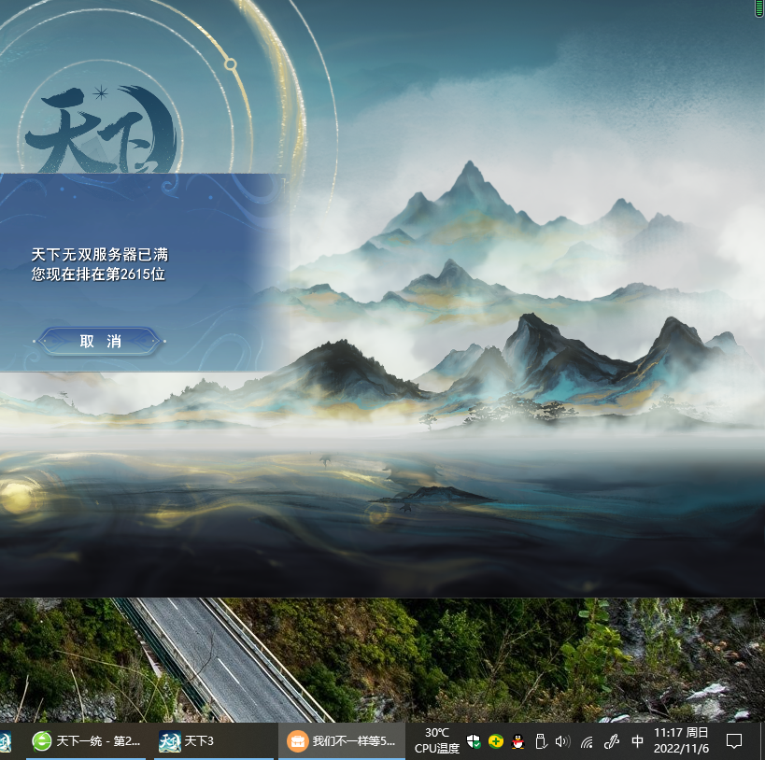Open the 我们不一样等5... taskbar window
Screen dimensions: 765x760
click(342, 741)
